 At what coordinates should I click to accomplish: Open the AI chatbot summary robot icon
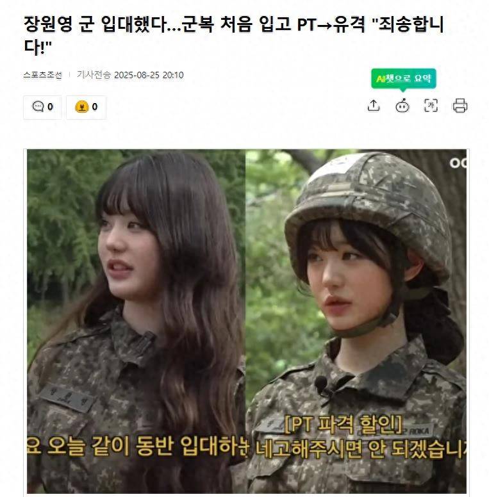tap(402, 106)
